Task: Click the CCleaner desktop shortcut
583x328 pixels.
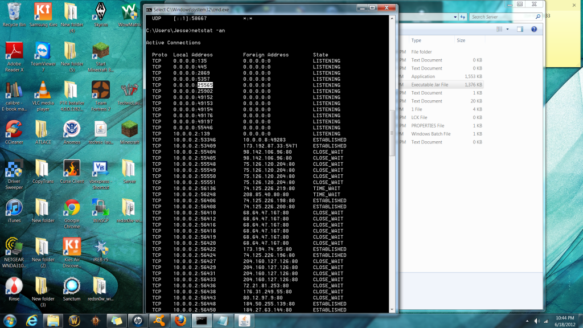Action: pyautogui.click(x=14, y=132)
